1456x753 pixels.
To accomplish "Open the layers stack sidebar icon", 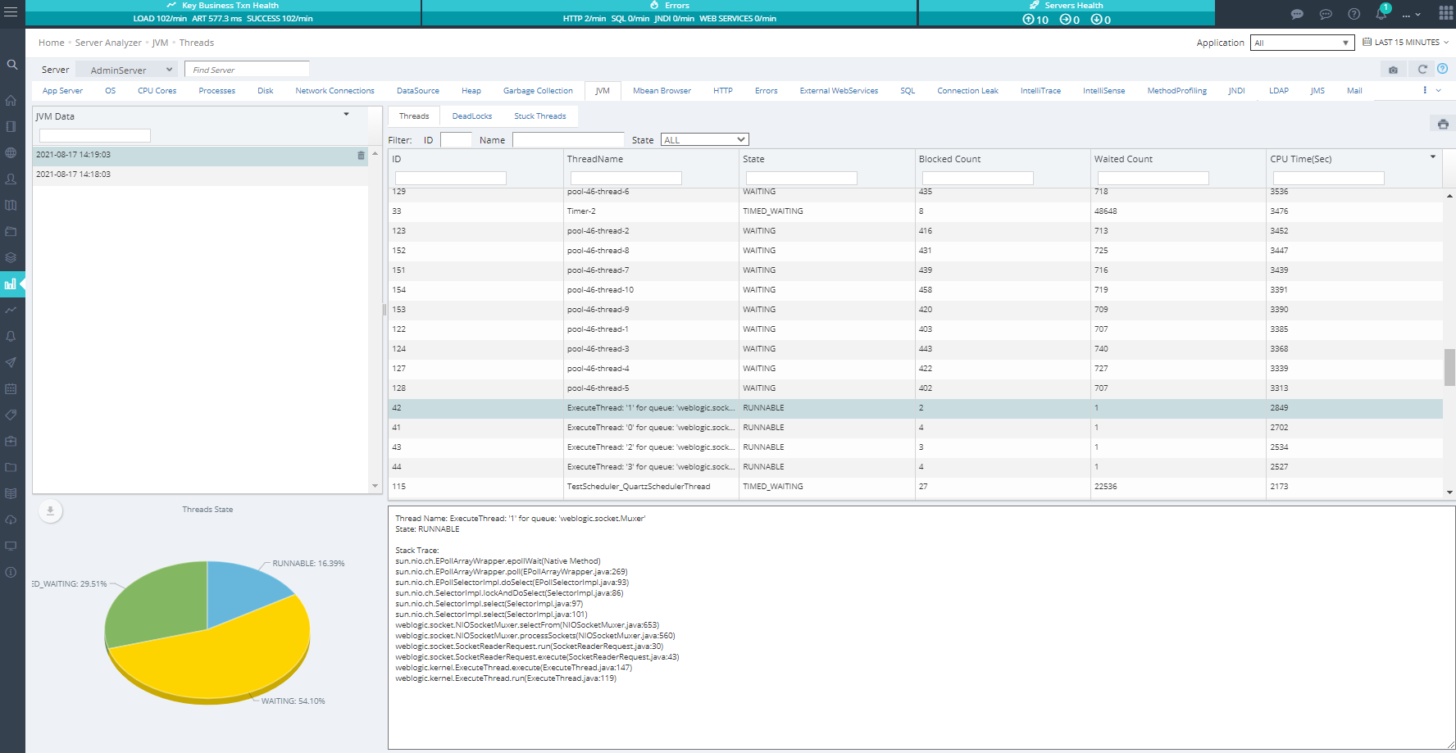I will pos(11,257).
